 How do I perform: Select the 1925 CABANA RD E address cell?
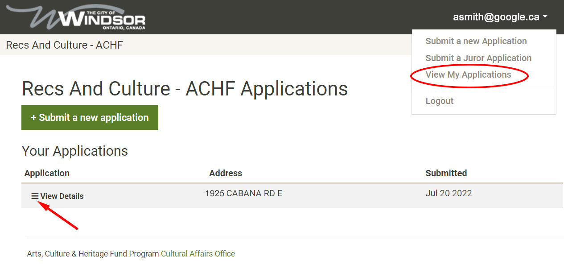coord(243,194)
